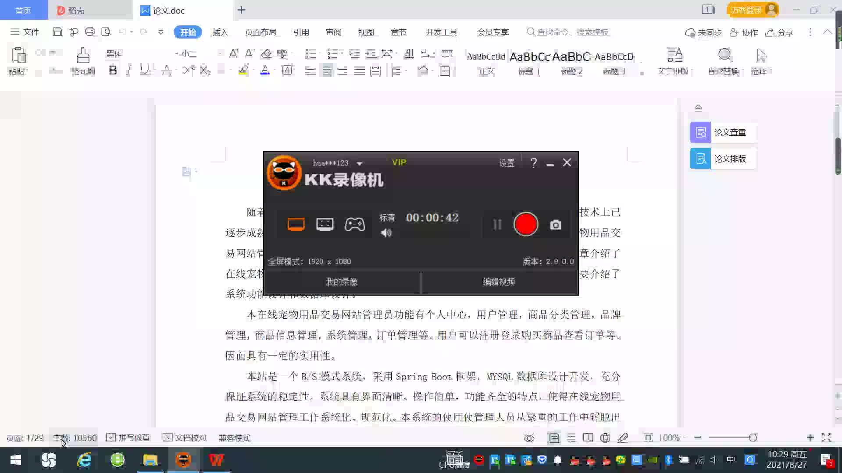Switch to the 审阅 ribbon tab

pos(333,32)
